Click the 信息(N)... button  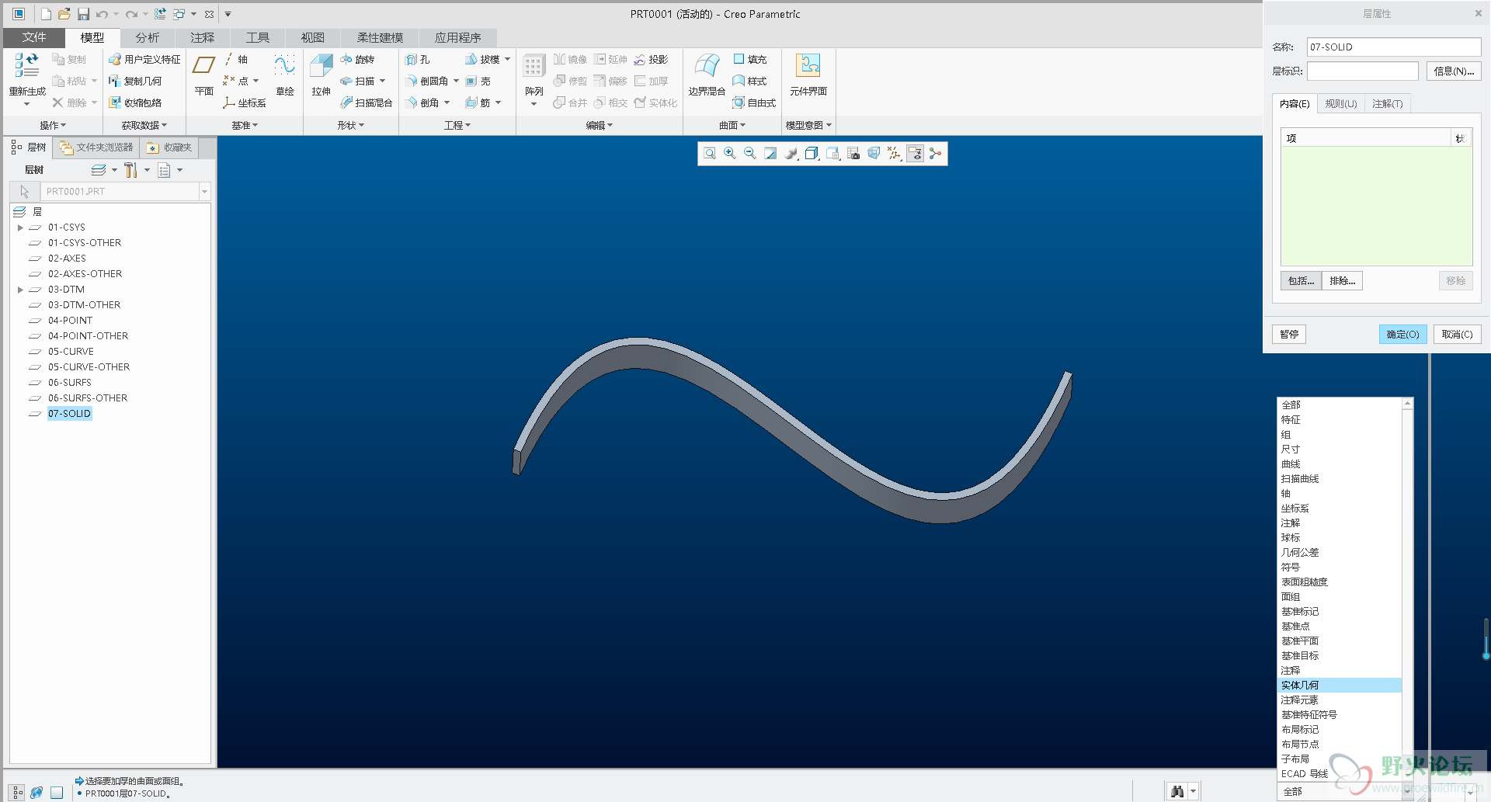1454,71
